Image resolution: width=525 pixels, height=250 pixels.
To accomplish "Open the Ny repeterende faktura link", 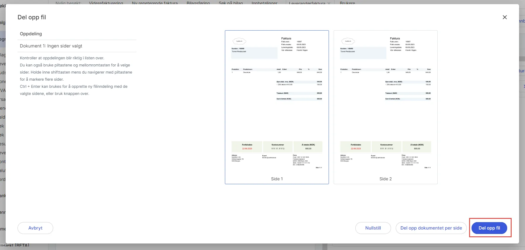I will point(155,3).
